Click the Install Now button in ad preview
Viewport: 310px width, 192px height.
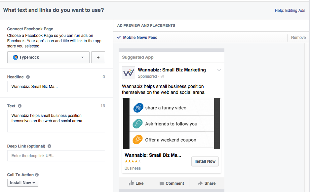pyautogui.click(x=205, y=161)
